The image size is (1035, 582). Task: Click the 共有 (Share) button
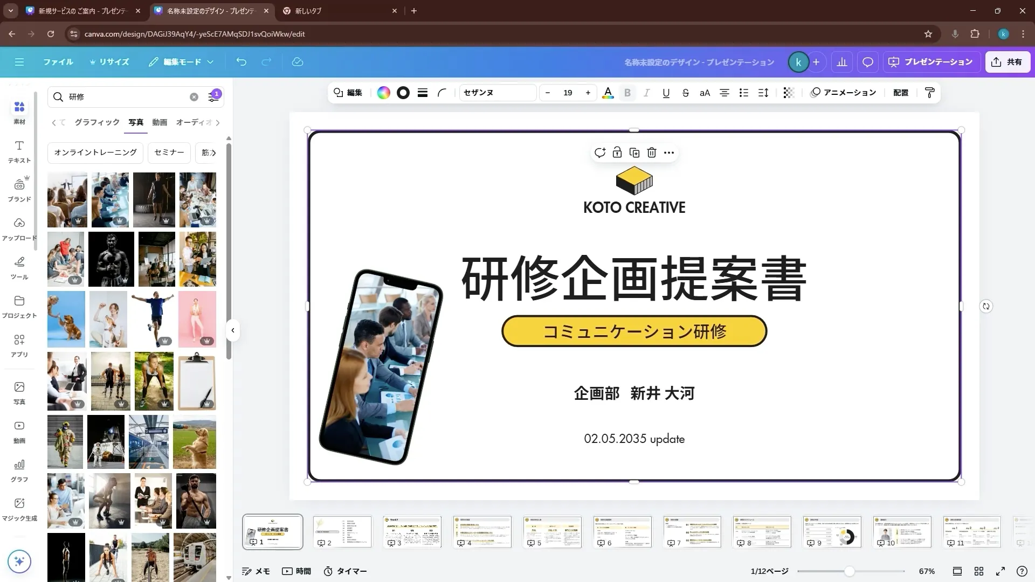[1007, 61]
